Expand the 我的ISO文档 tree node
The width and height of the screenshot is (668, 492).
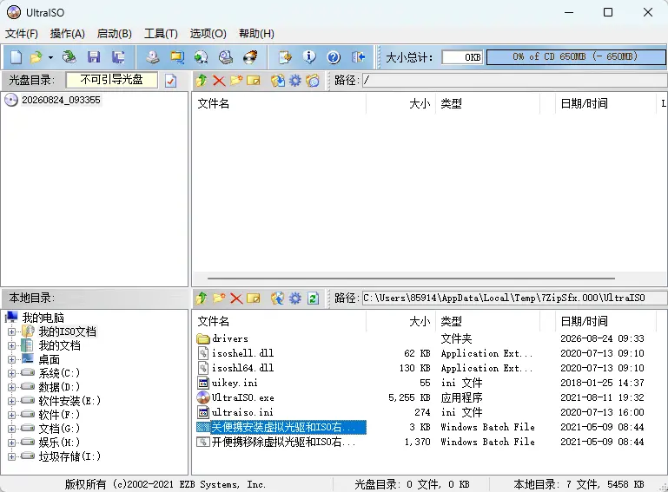coord(11,331)
